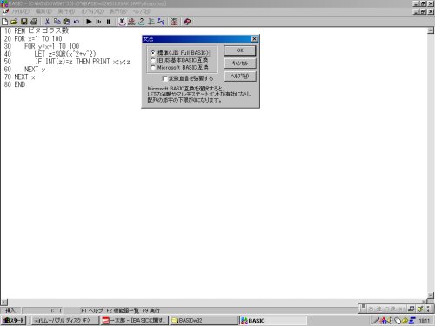Paste from clipboard using the clipboard icon
Screen dimensions: 435x326
click(x=67, y=22)
